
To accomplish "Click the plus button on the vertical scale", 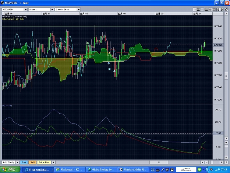I will [226, 143].
